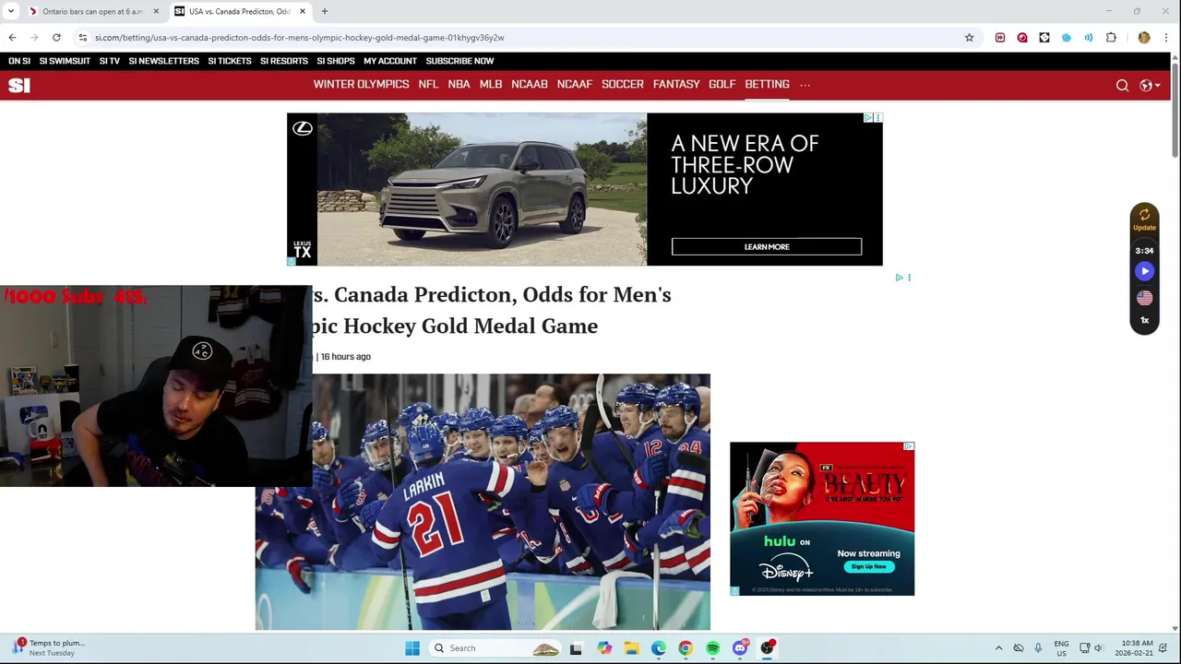Open the Fantasy section
The image size is (1181, 664).
676,84
